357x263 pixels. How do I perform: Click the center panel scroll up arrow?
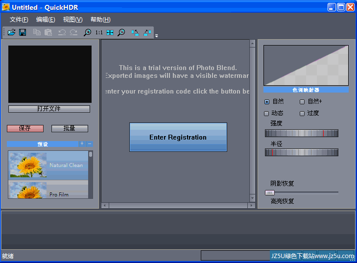pyautogui.click(x=252, y=43)
